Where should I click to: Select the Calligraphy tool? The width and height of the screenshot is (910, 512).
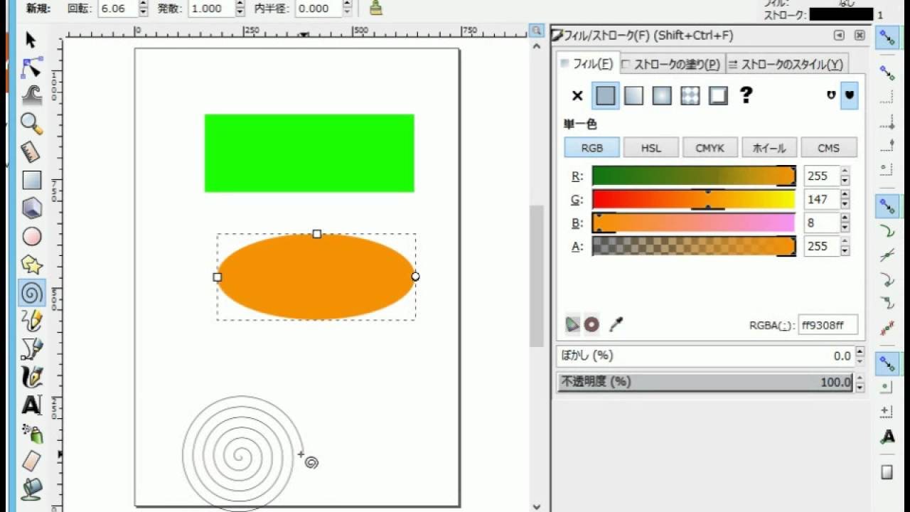coord(32,377)
